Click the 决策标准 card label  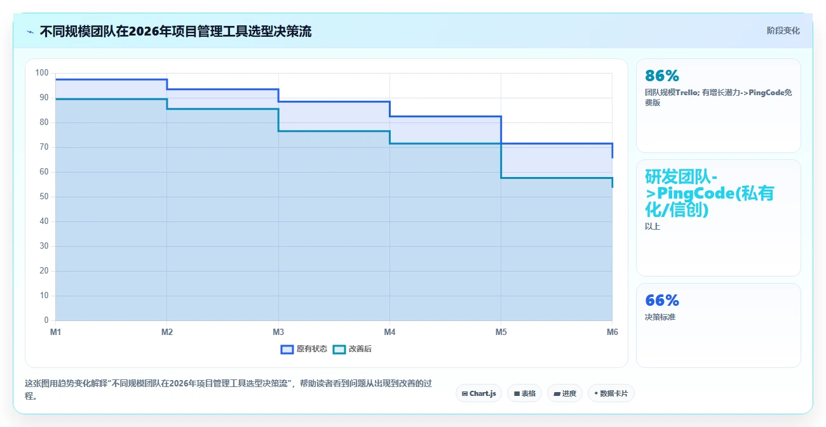[660, 317]
